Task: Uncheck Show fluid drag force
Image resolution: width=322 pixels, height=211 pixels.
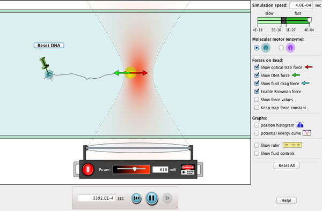Action: point(257,83)
